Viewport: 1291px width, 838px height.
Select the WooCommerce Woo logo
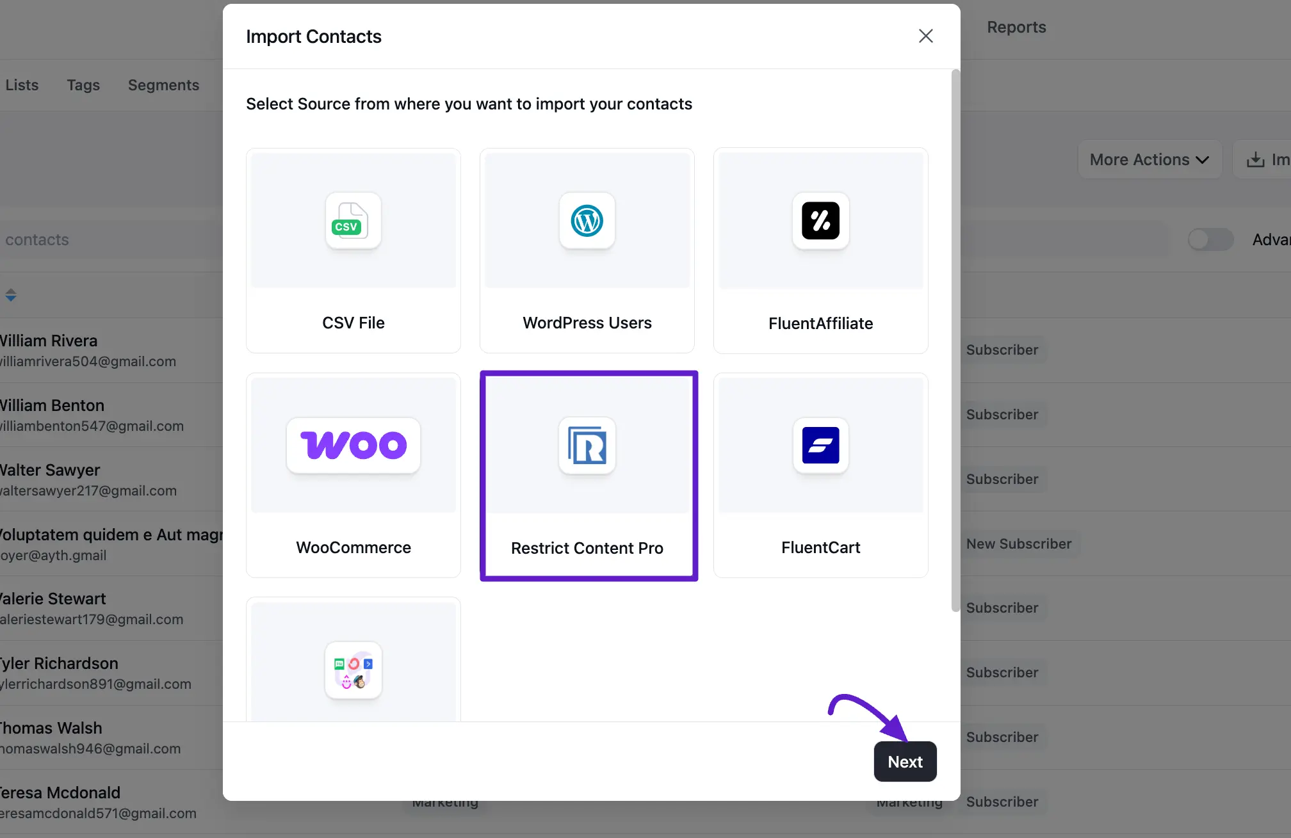[353, 446]
